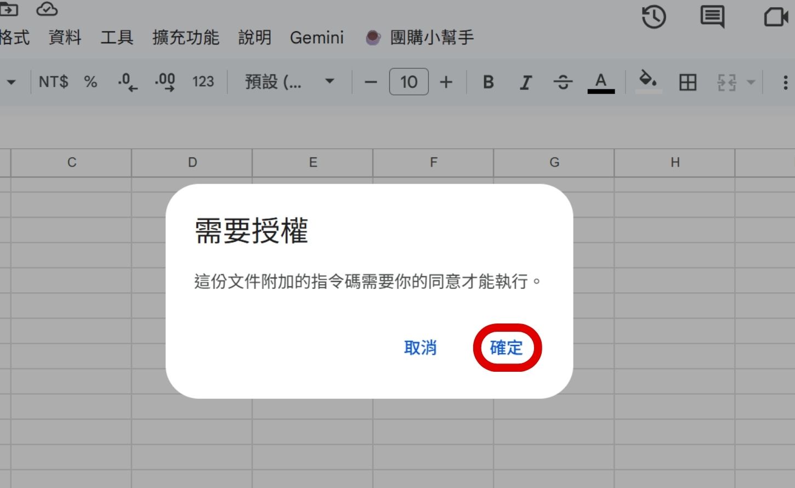Screen dimensions: 795x488
Task: Format value as percent
Action: pyautogui.click(x=90, y=82)
